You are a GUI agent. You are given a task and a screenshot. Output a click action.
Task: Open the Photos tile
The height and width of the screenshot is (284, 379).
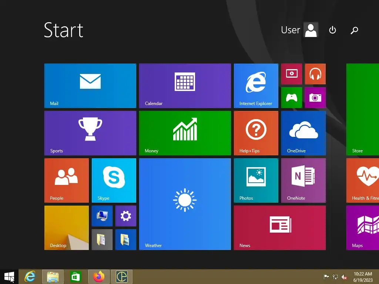(256, 180)
